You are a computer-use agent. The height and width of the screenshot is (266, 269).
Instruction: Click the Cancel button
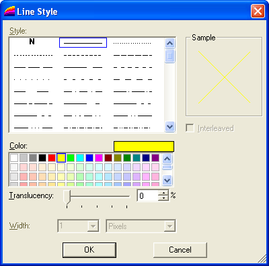[x=180, y=250]
